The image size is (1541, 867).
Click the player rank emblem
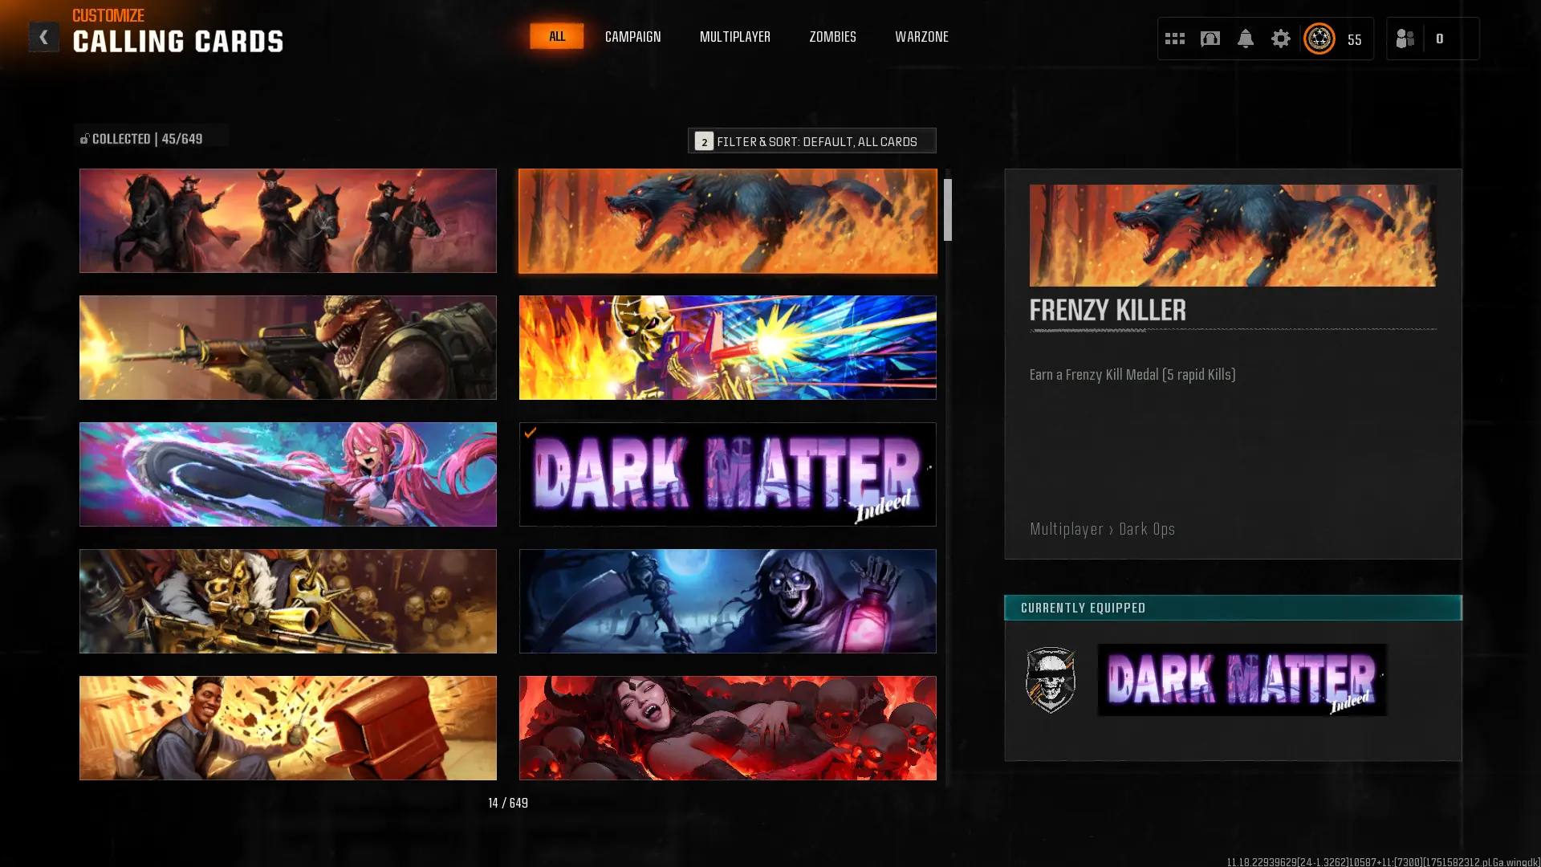click(1319, 39)
